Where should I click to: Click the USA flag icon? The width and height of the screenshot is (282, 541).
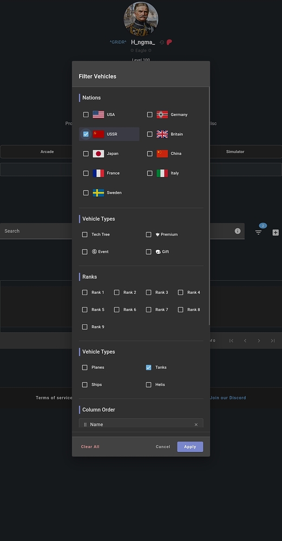pos(99,115)
